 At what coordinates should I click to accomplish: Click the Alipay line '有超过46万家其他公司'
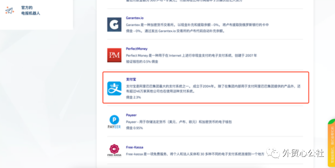(161, 91)
